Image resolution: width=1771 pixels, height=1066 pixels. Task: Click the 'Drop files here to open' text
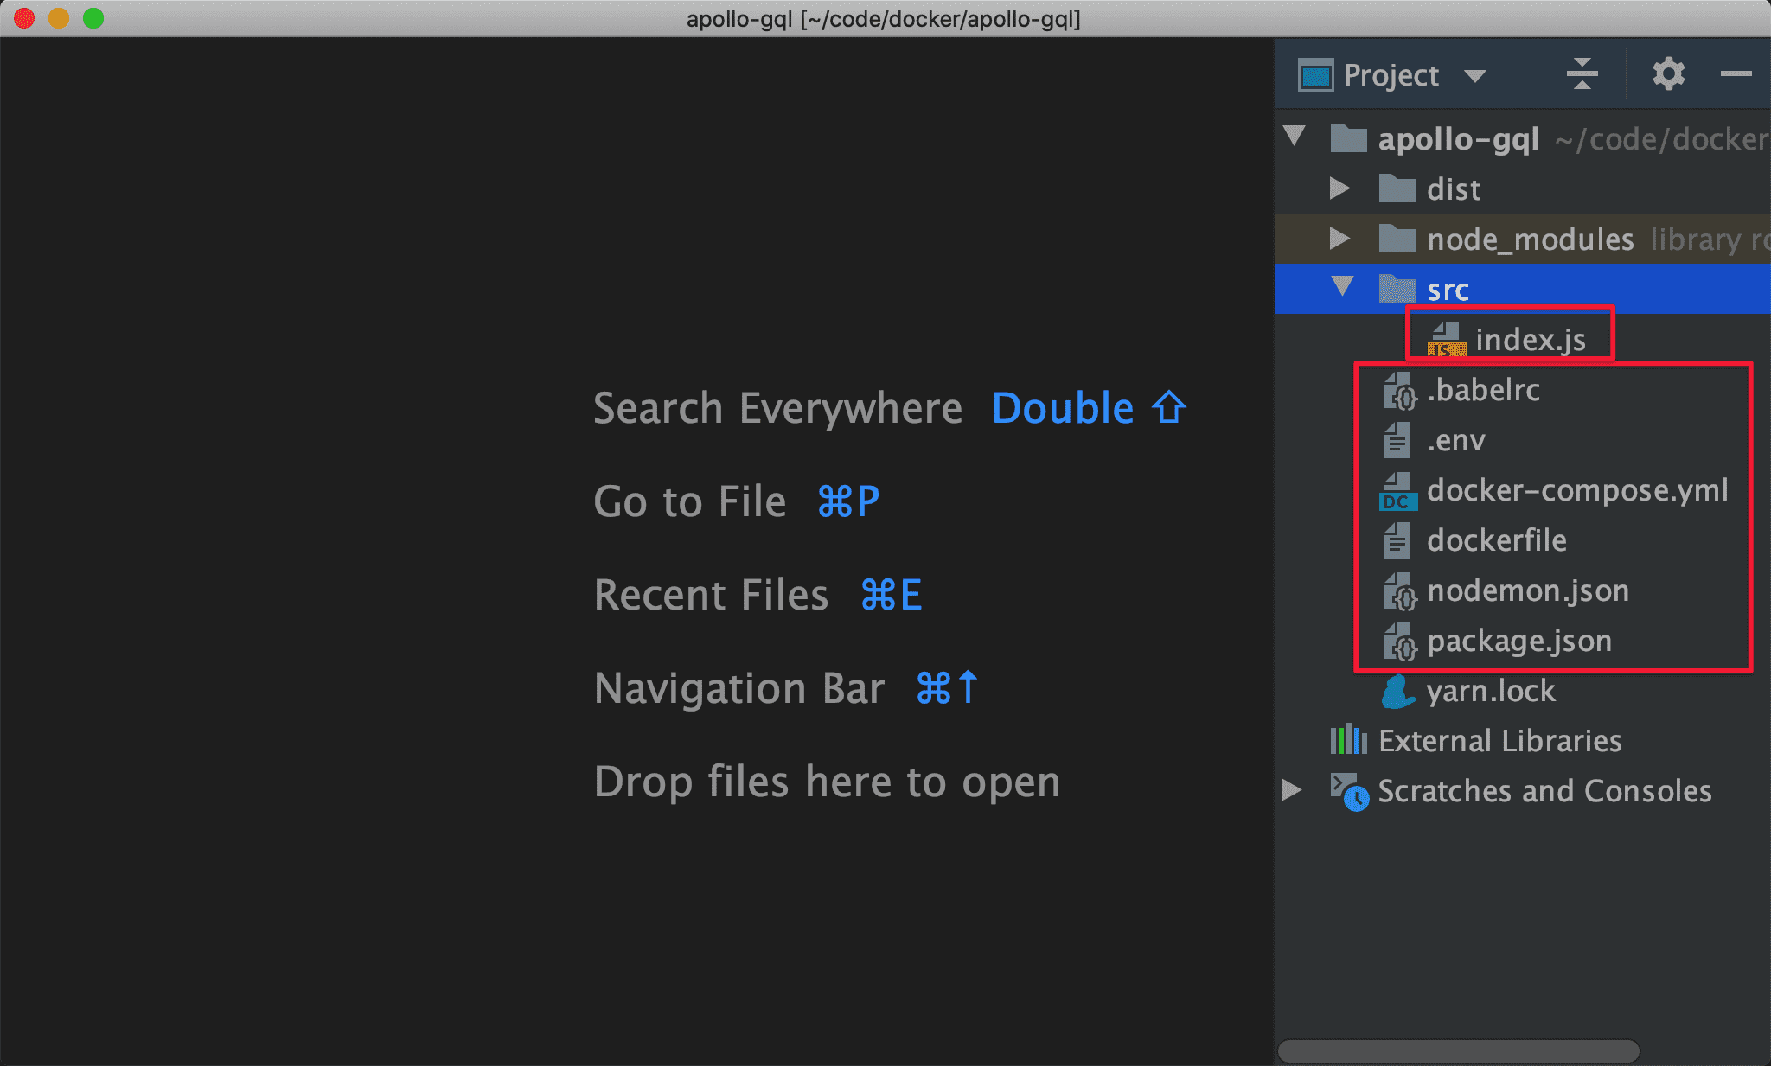click(827, 782)
